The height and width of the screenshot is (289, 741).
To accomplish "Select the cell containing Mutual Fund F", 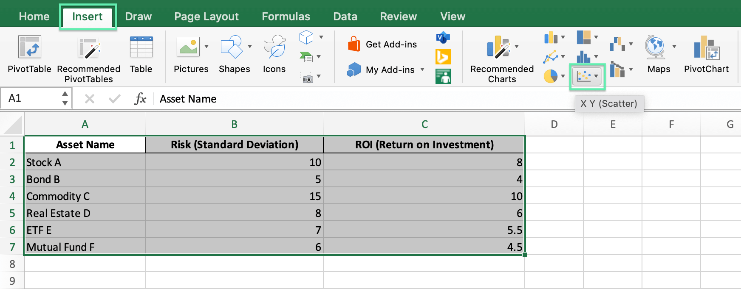I will click(x=85, y=247).
